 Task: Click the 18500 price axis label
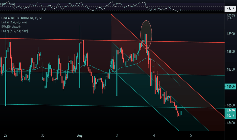pos(231,105)
